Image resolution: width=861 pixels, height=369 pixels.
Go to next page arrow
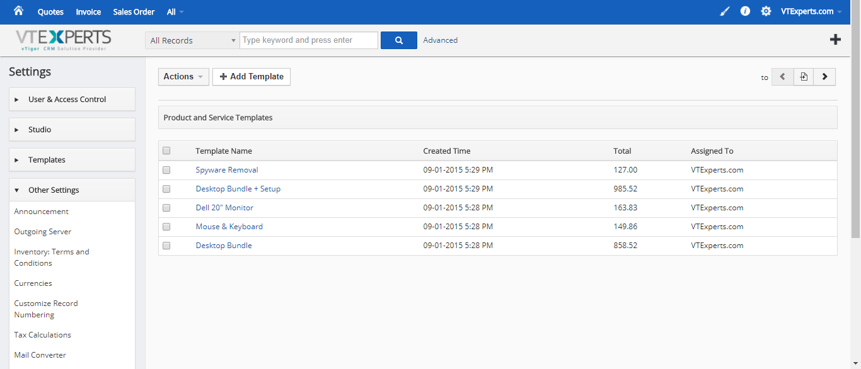pyautogui.click(x=824, y=77)
